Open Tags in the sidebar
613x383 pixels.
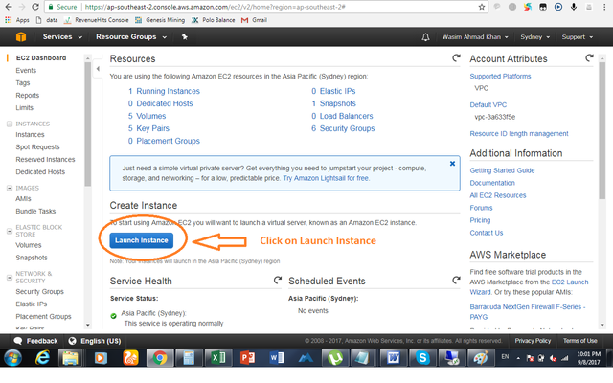[x=23, y=83]
